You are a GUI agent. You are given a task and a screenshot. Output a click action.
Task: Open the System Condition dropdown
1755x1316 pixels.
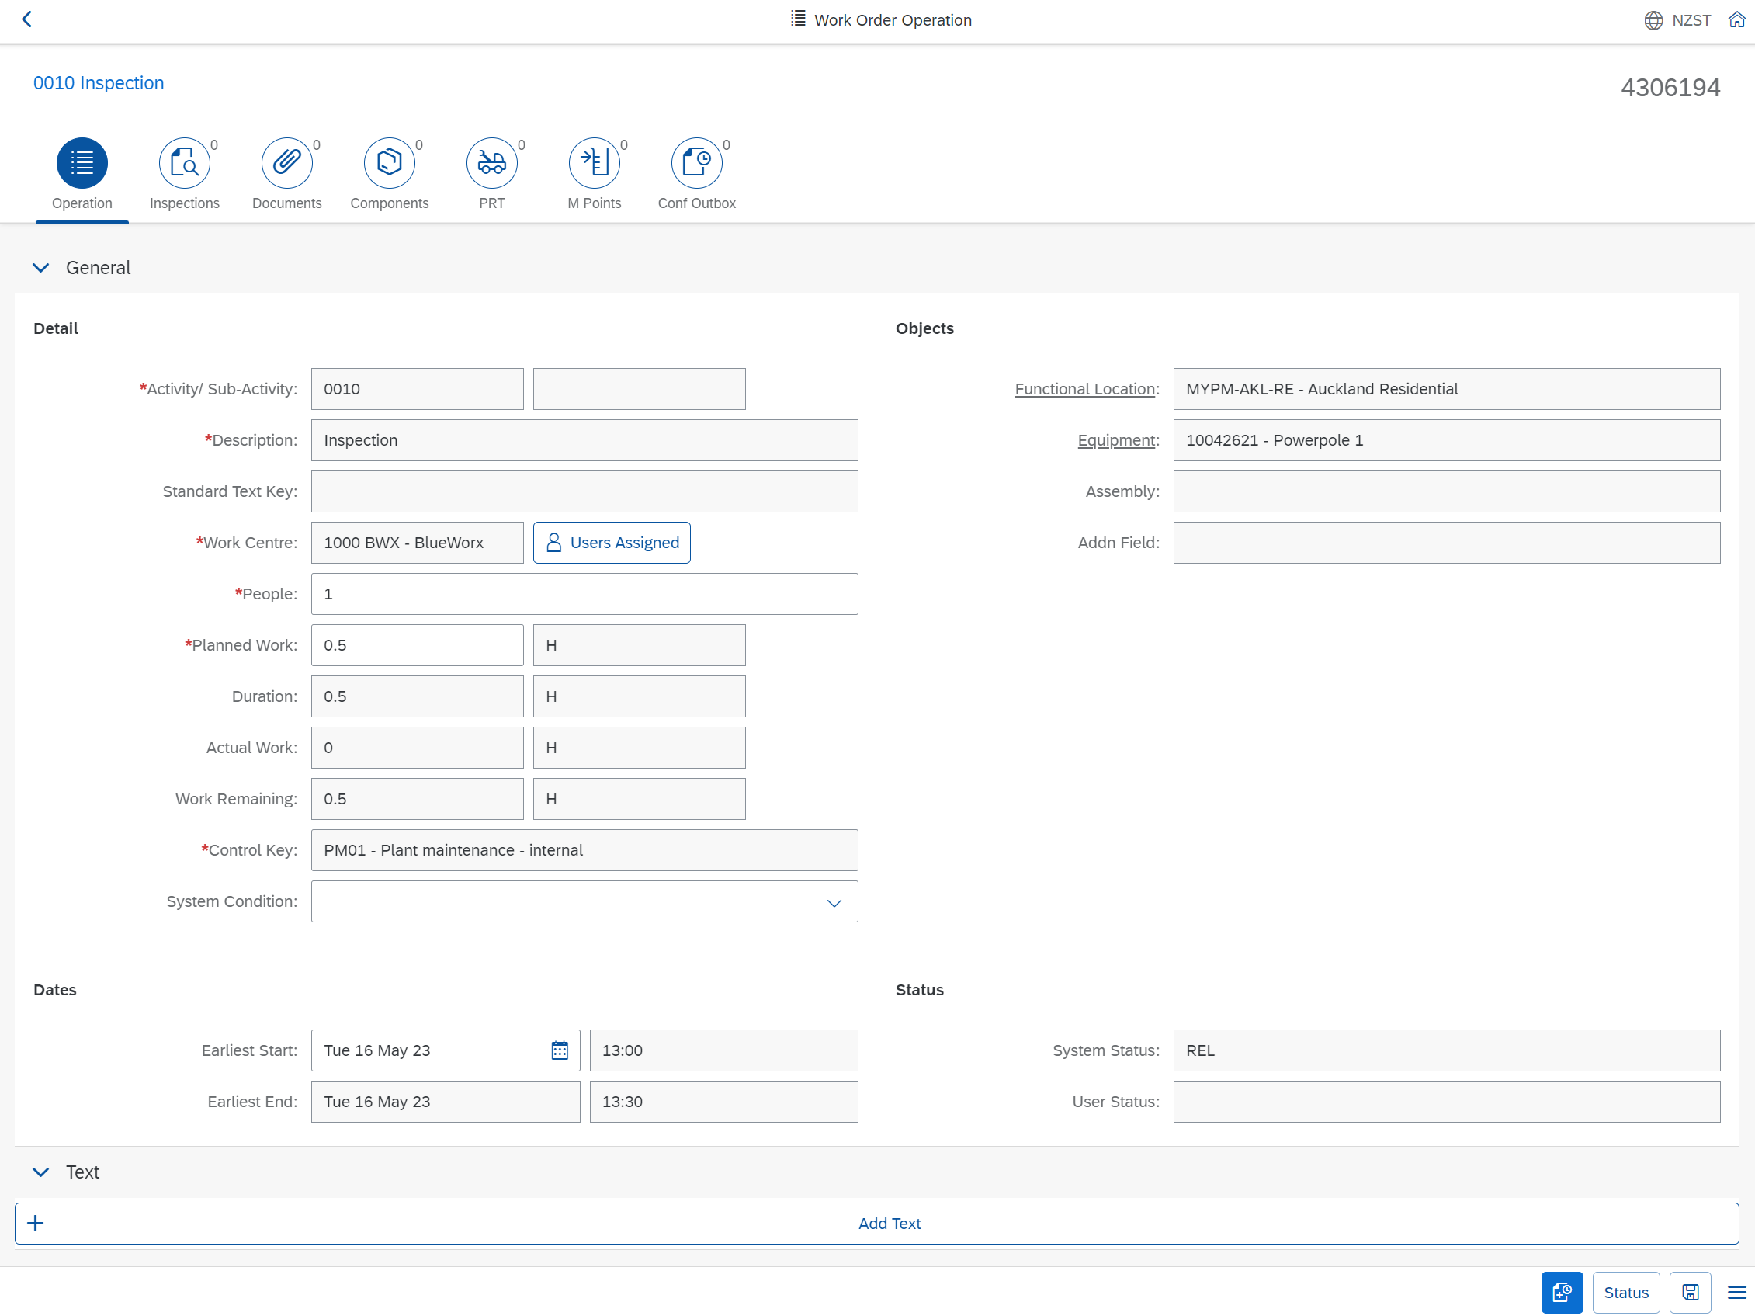(x=833, y=902)
